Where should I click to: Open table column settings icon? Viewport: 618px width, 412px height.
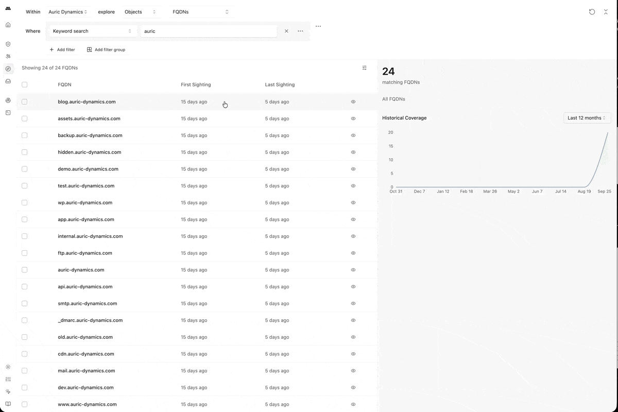[365, 68]
